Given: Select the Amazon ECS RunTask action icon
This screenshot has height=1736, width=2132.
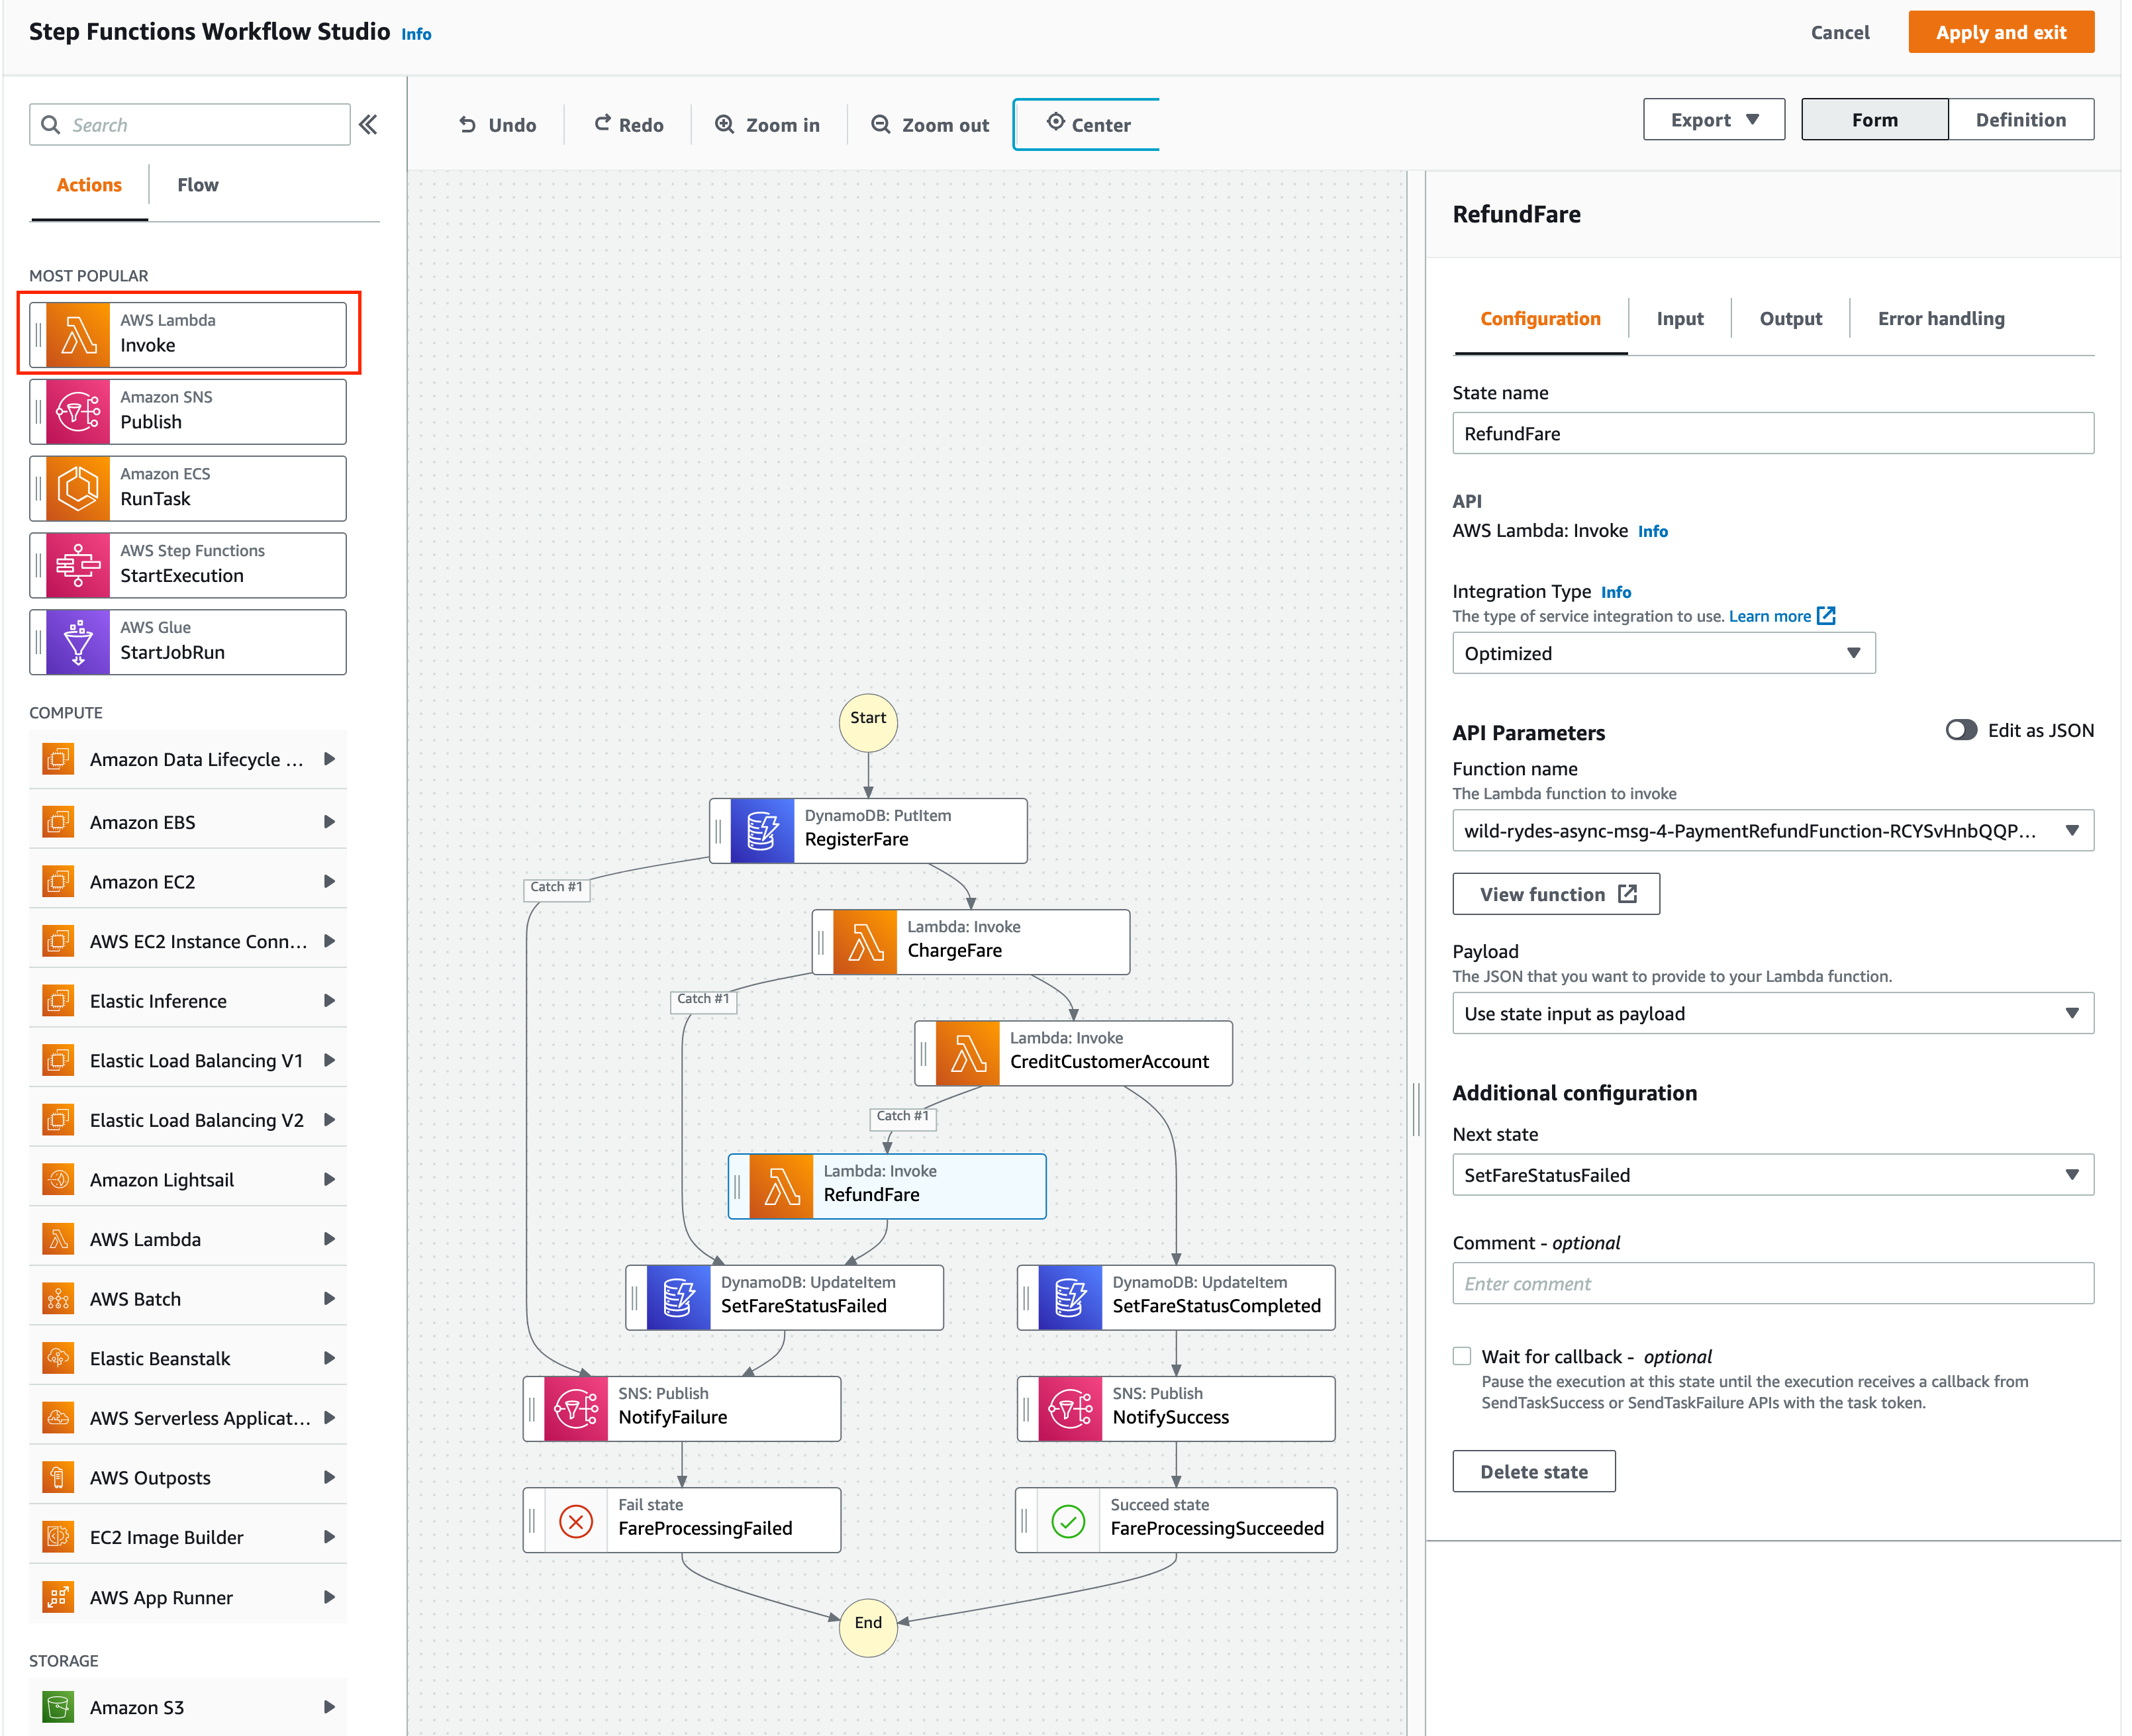Looking at the screenshot, I should (x=78, y=488).
